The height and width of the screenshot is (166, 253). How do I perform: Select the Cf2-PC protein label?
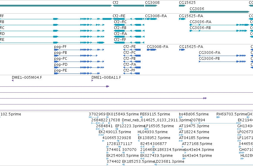point(130,53)
